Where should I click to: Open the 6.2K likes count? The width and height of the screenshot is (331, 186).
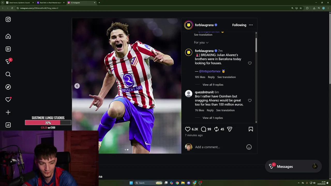(x=195, y=129)
